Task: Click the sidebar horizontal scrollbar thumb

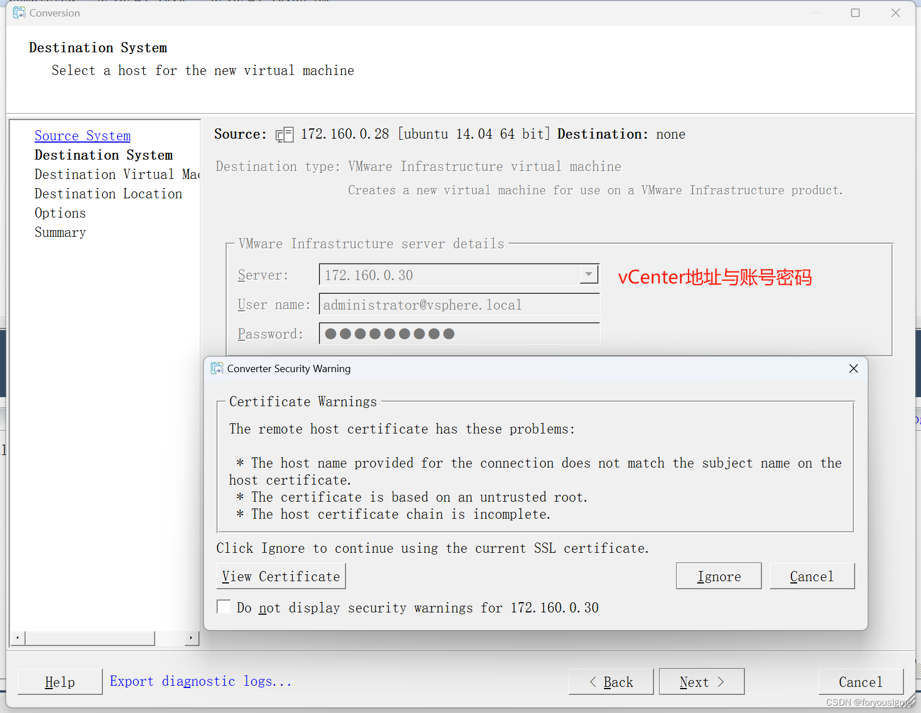Action: 90,638
